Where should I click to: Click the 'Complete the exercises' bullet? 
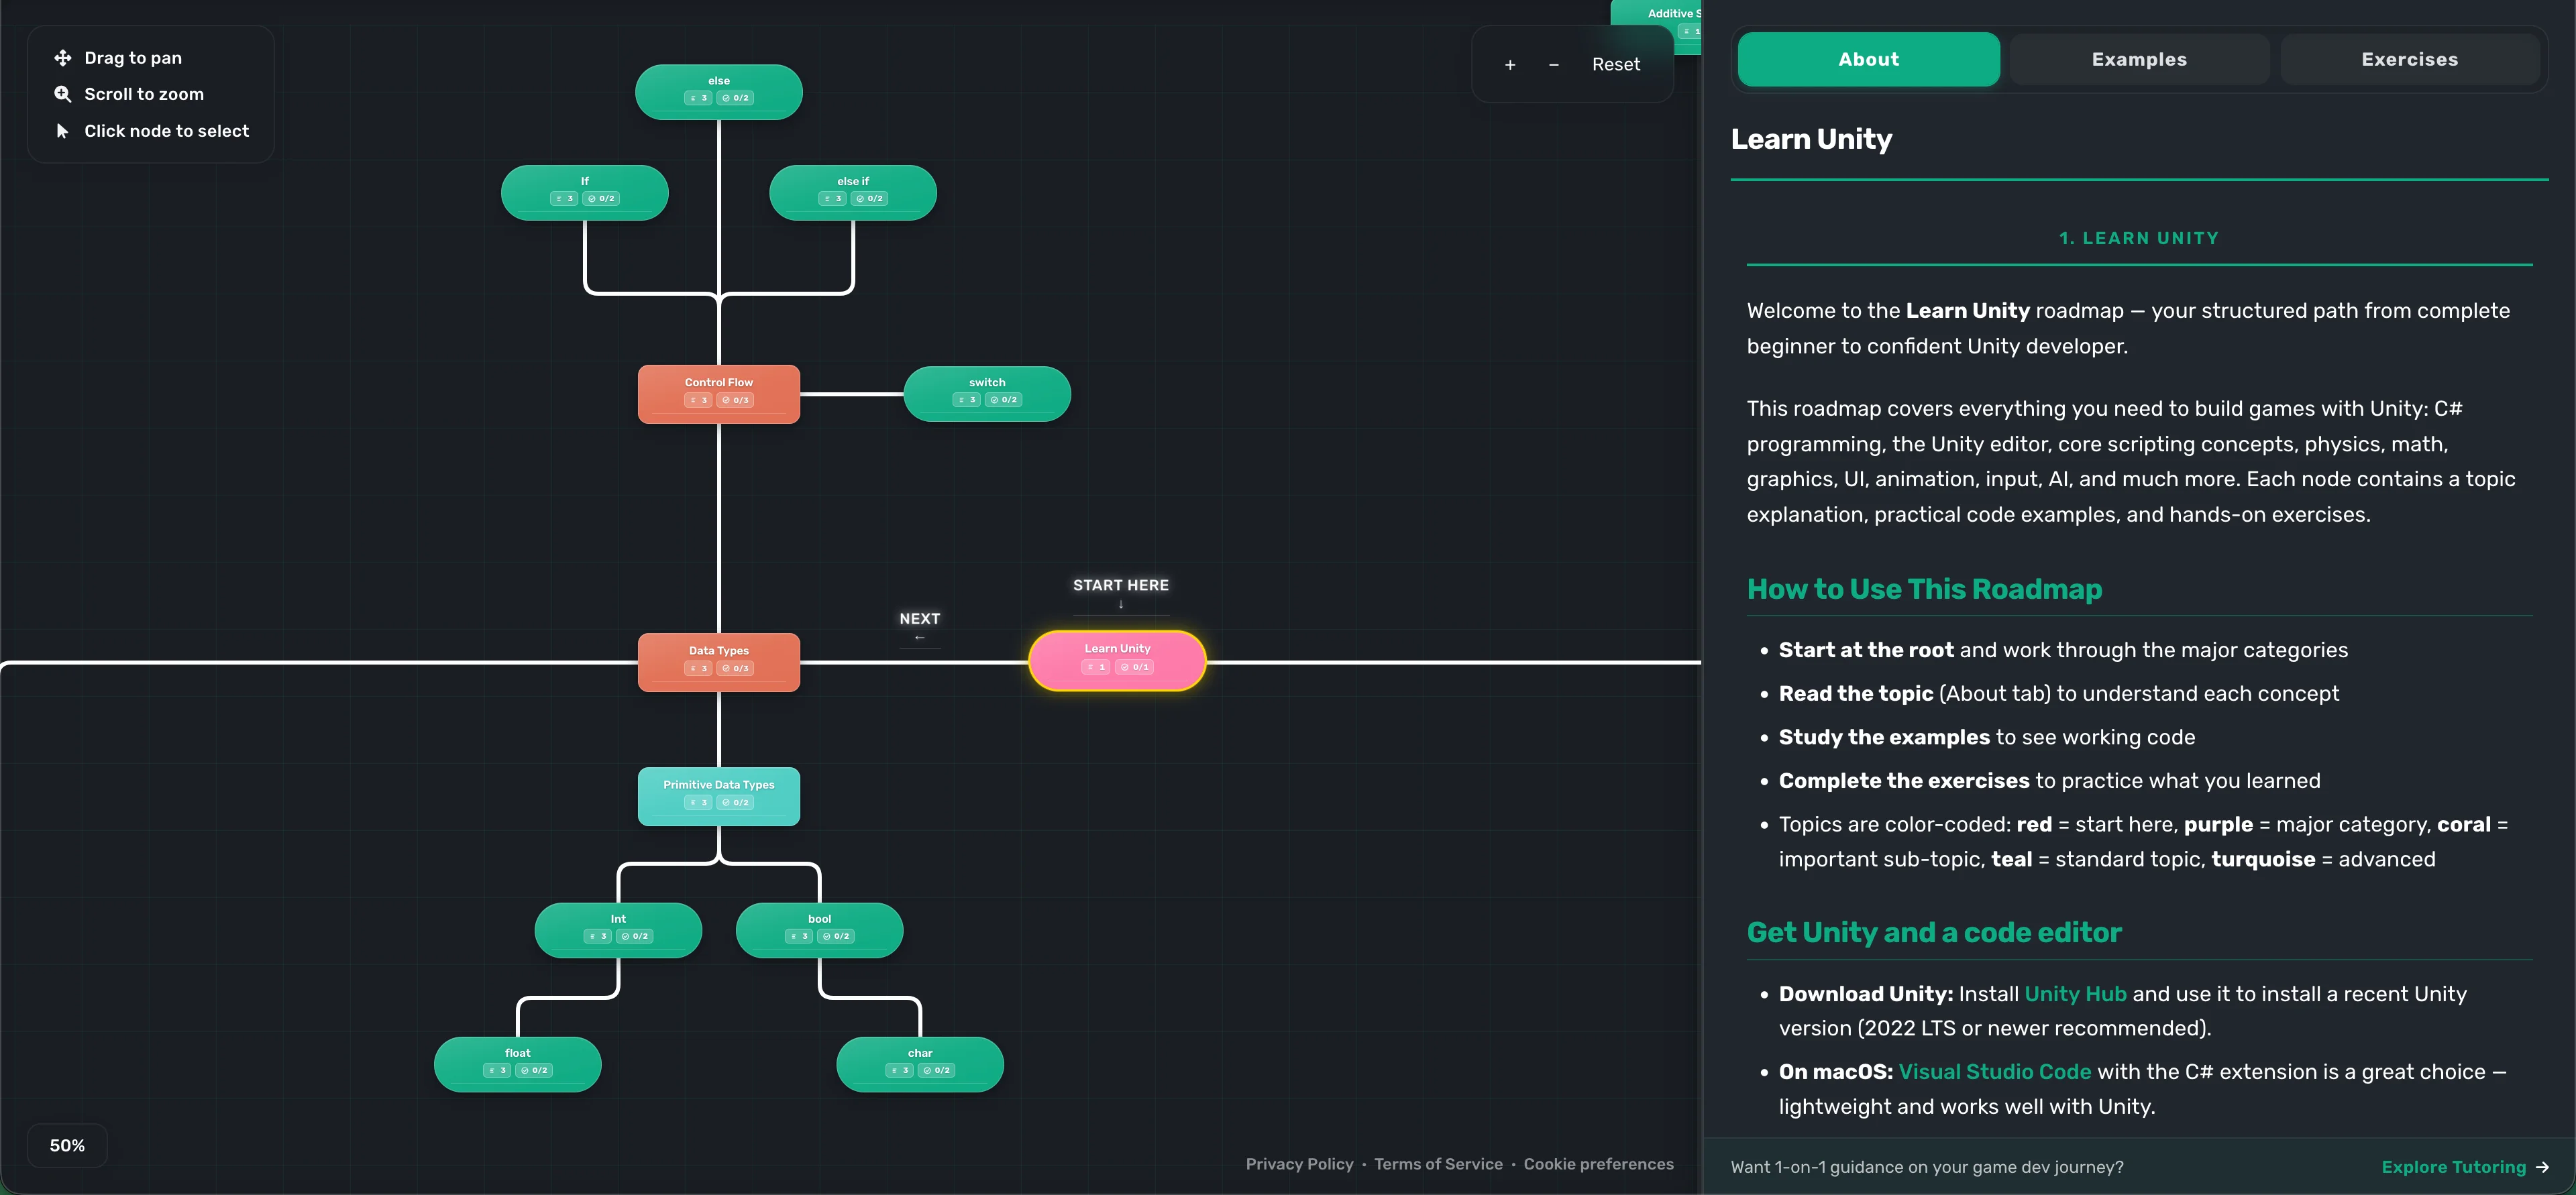[x=2049, y=781]
